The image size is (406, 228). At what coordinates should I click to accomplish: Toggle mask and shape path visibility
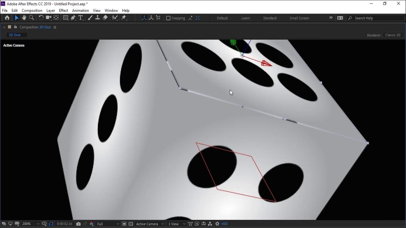coord(51,224)
